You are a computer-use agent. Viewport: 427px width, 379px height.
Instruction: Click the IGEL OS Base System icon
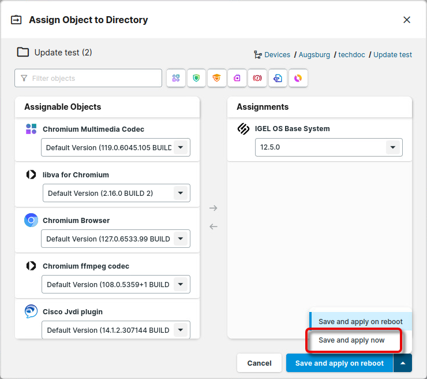tap(244, 129)
